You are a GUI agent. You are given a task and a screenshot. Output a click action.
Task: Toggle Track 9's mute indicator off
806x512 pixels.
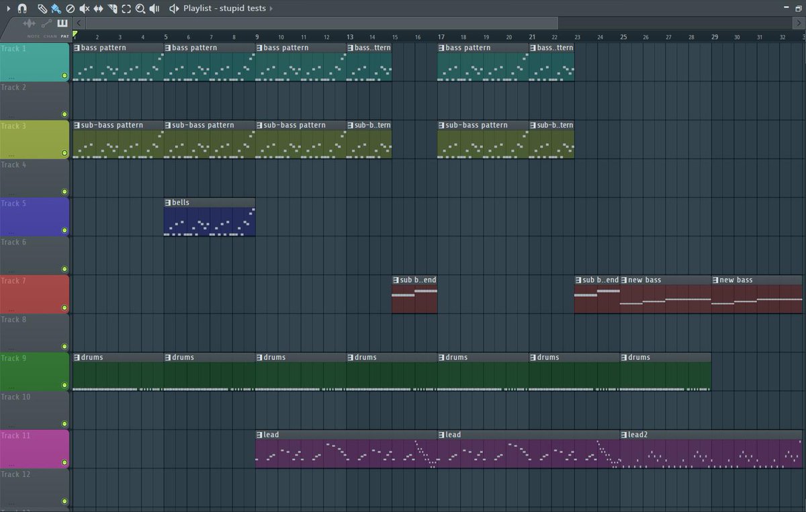point(65,386)
